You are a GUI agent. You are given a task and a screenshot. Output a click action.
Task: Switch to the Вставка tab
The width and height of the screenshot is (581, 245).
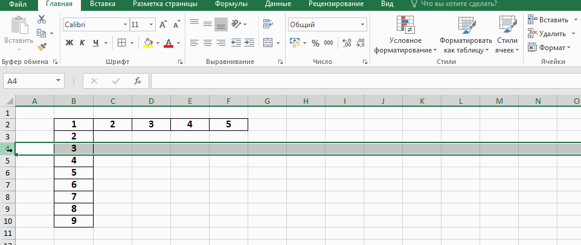coord(103,4)
